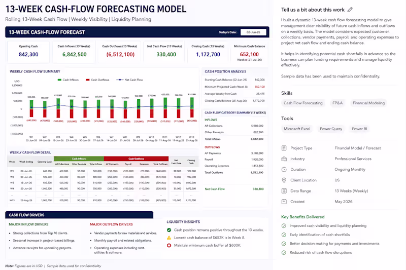Viewport: 406px width, 270px height.
Task: Click the Data Range table icon
Action: coord(284,191)
